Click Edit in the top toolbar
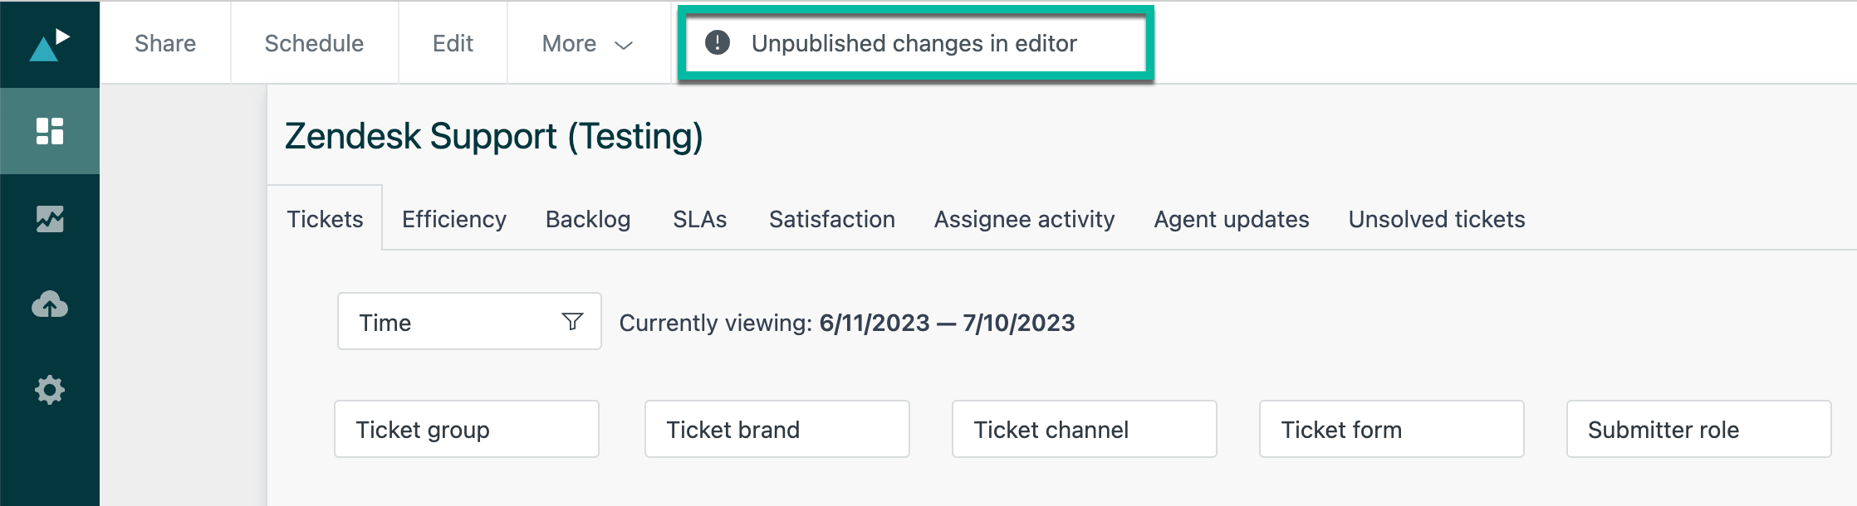1857x506 pixels. [x=453, y=43]
